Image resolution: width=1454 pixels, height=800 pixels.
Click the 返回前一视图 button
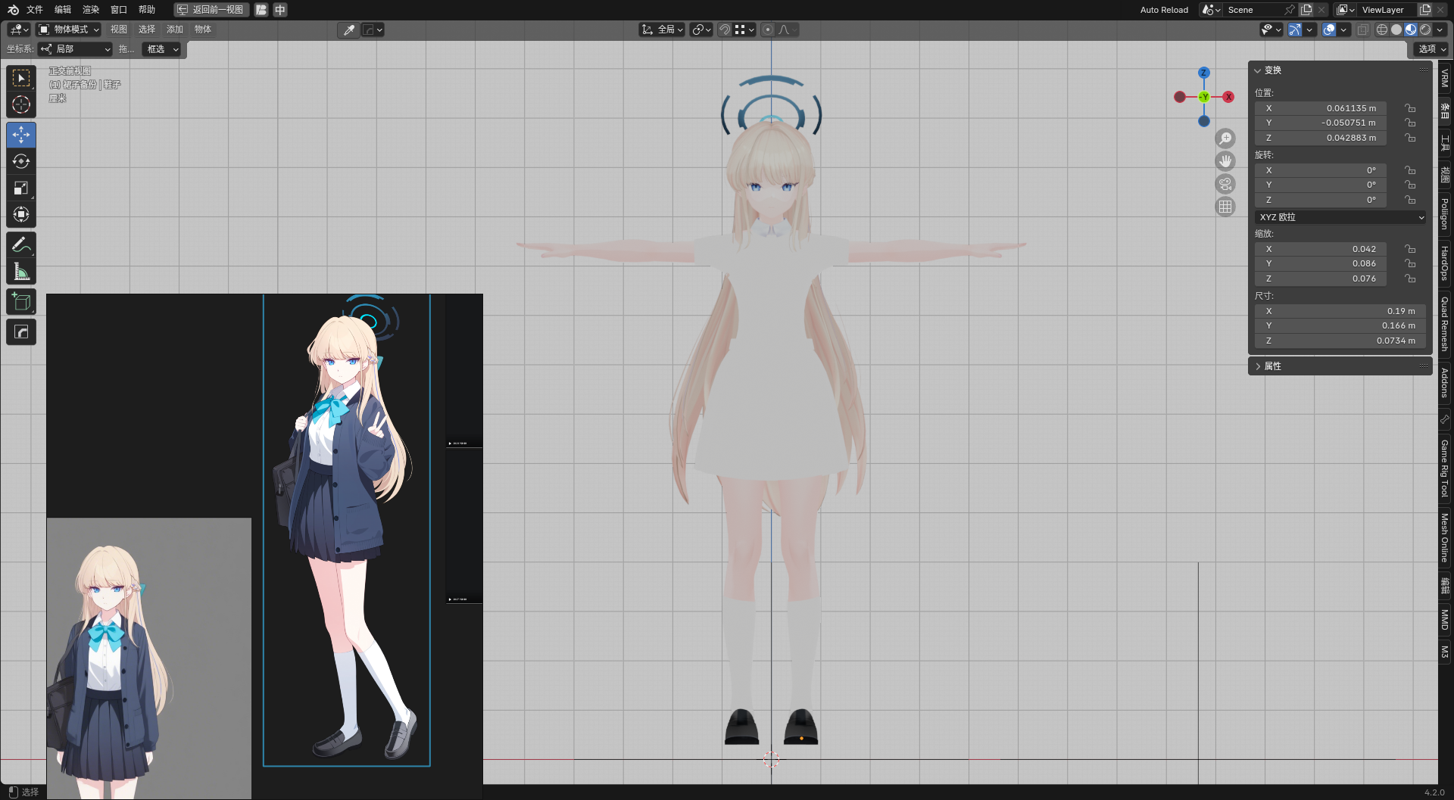coord(211,10)
